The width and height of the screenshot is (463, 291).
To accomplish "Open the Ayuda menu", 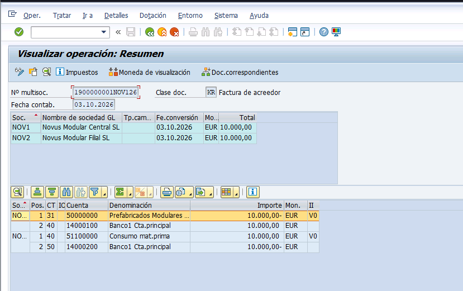I will tap(259, 16).
